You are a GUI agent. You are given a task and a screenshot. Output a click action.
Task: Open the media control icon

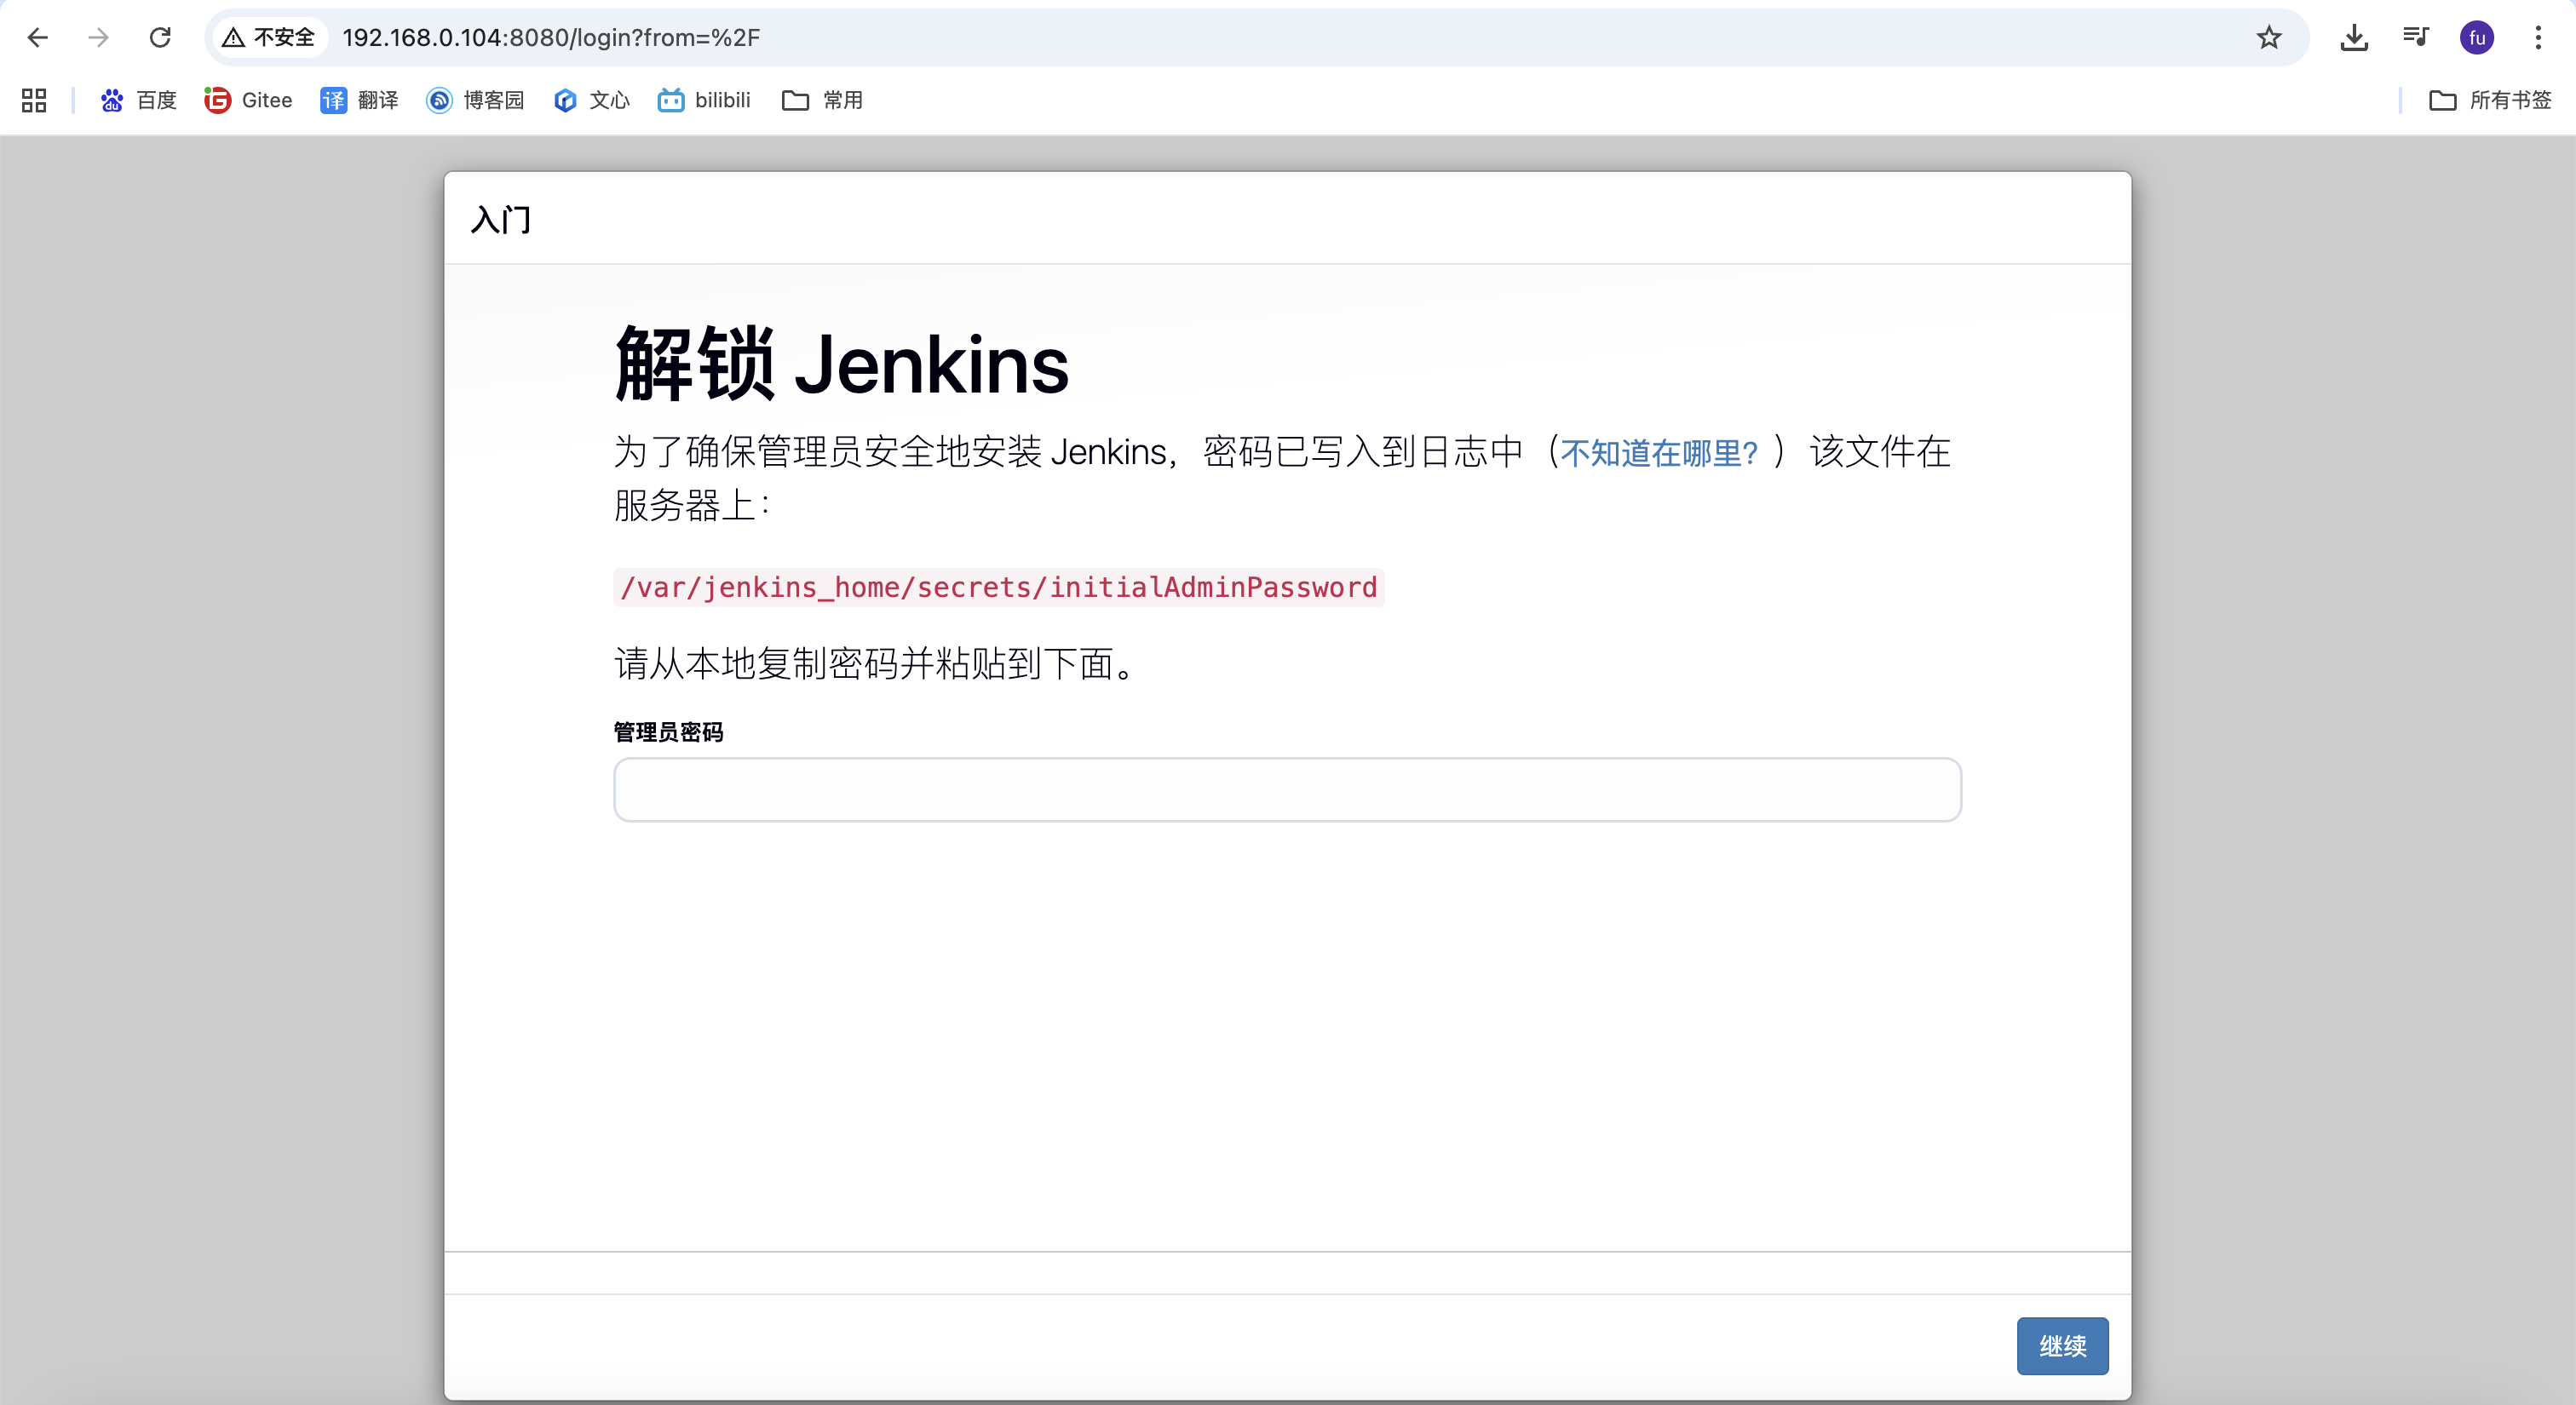2415,38
